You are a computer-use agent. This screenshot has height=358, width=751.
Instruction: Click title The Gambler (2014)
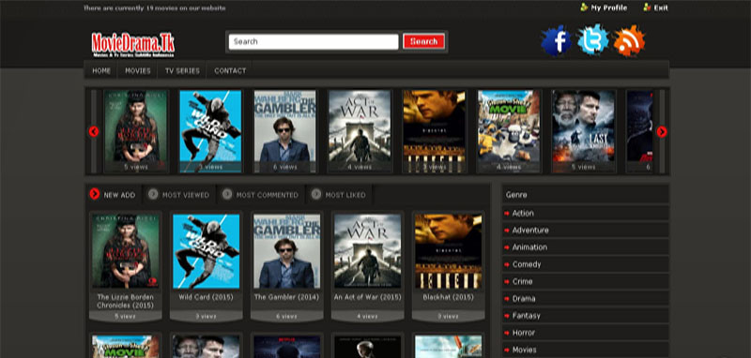pyautogui.click(x=286, y=297)
